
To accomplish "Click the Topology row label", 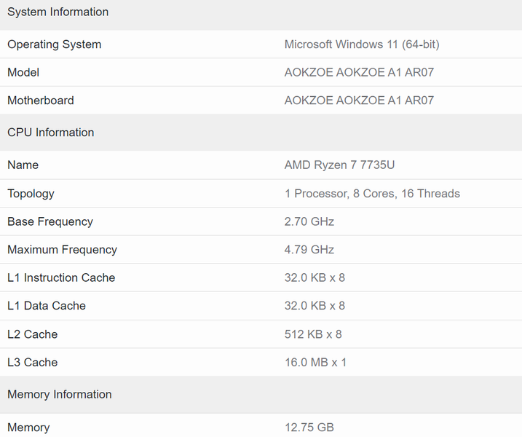I will 31,194.
